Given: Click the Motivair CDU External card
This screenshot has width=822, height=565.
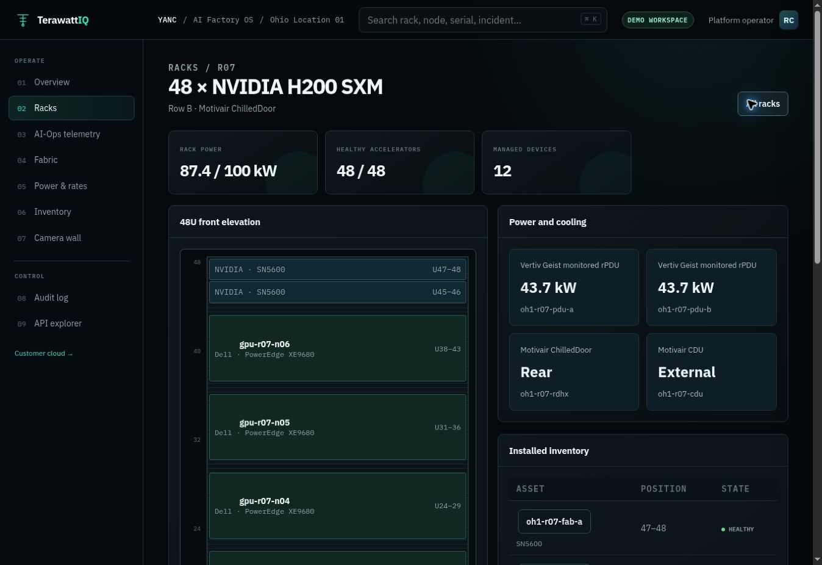Looking at the screenshot, I should coord(712,372).
